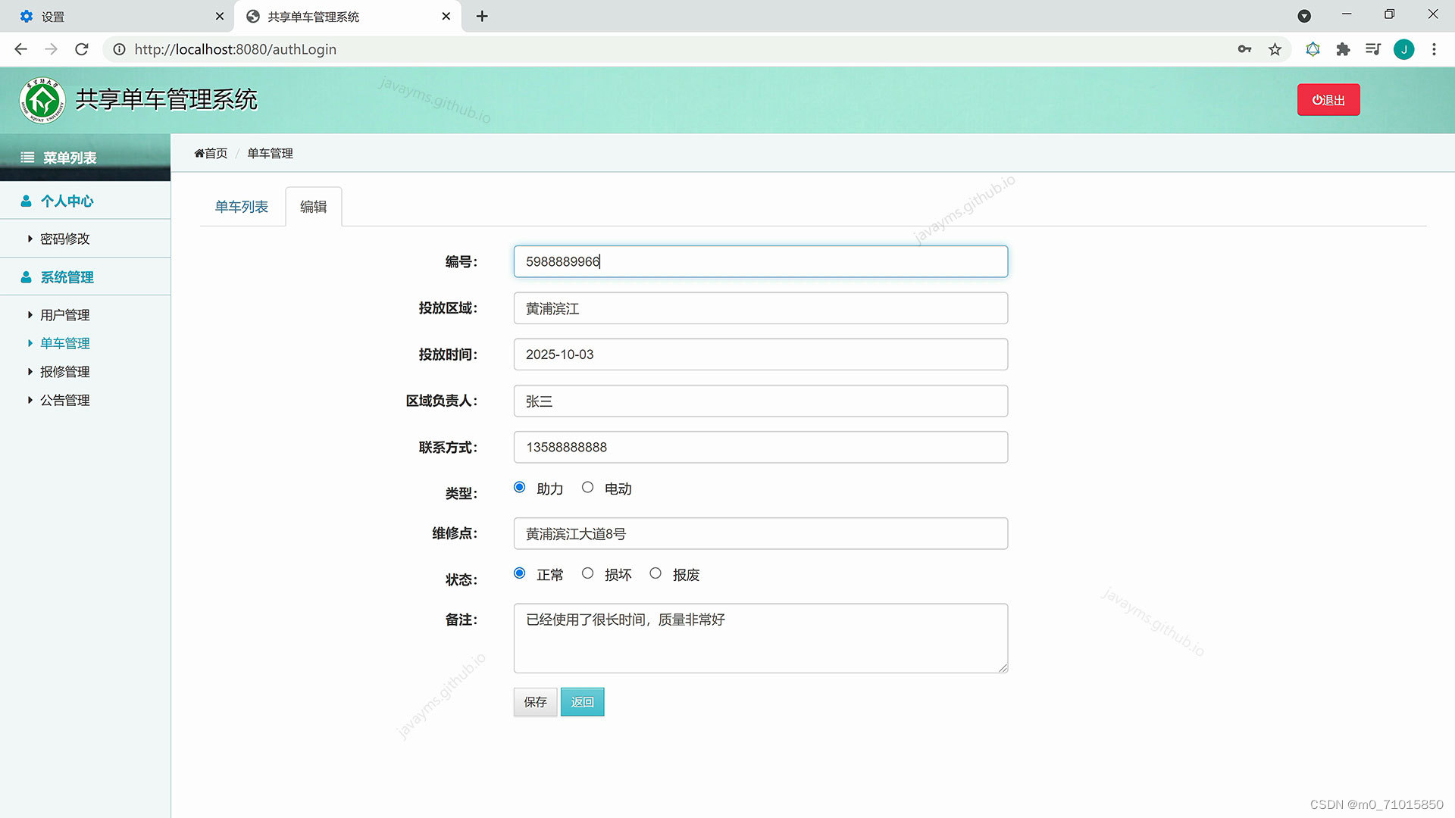1455x818 pixels.
Task: Click the 保存 button
Action: pos(535,702)
